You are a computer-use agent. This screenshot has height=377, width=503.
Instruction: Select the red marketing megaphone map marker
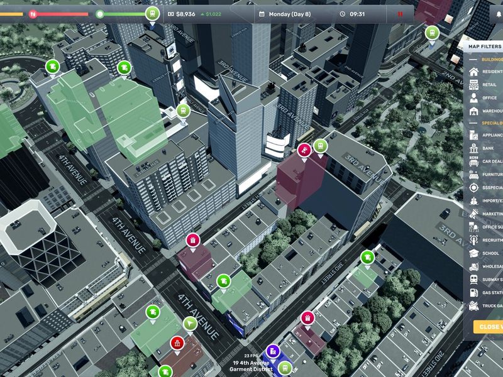point(304,150)
